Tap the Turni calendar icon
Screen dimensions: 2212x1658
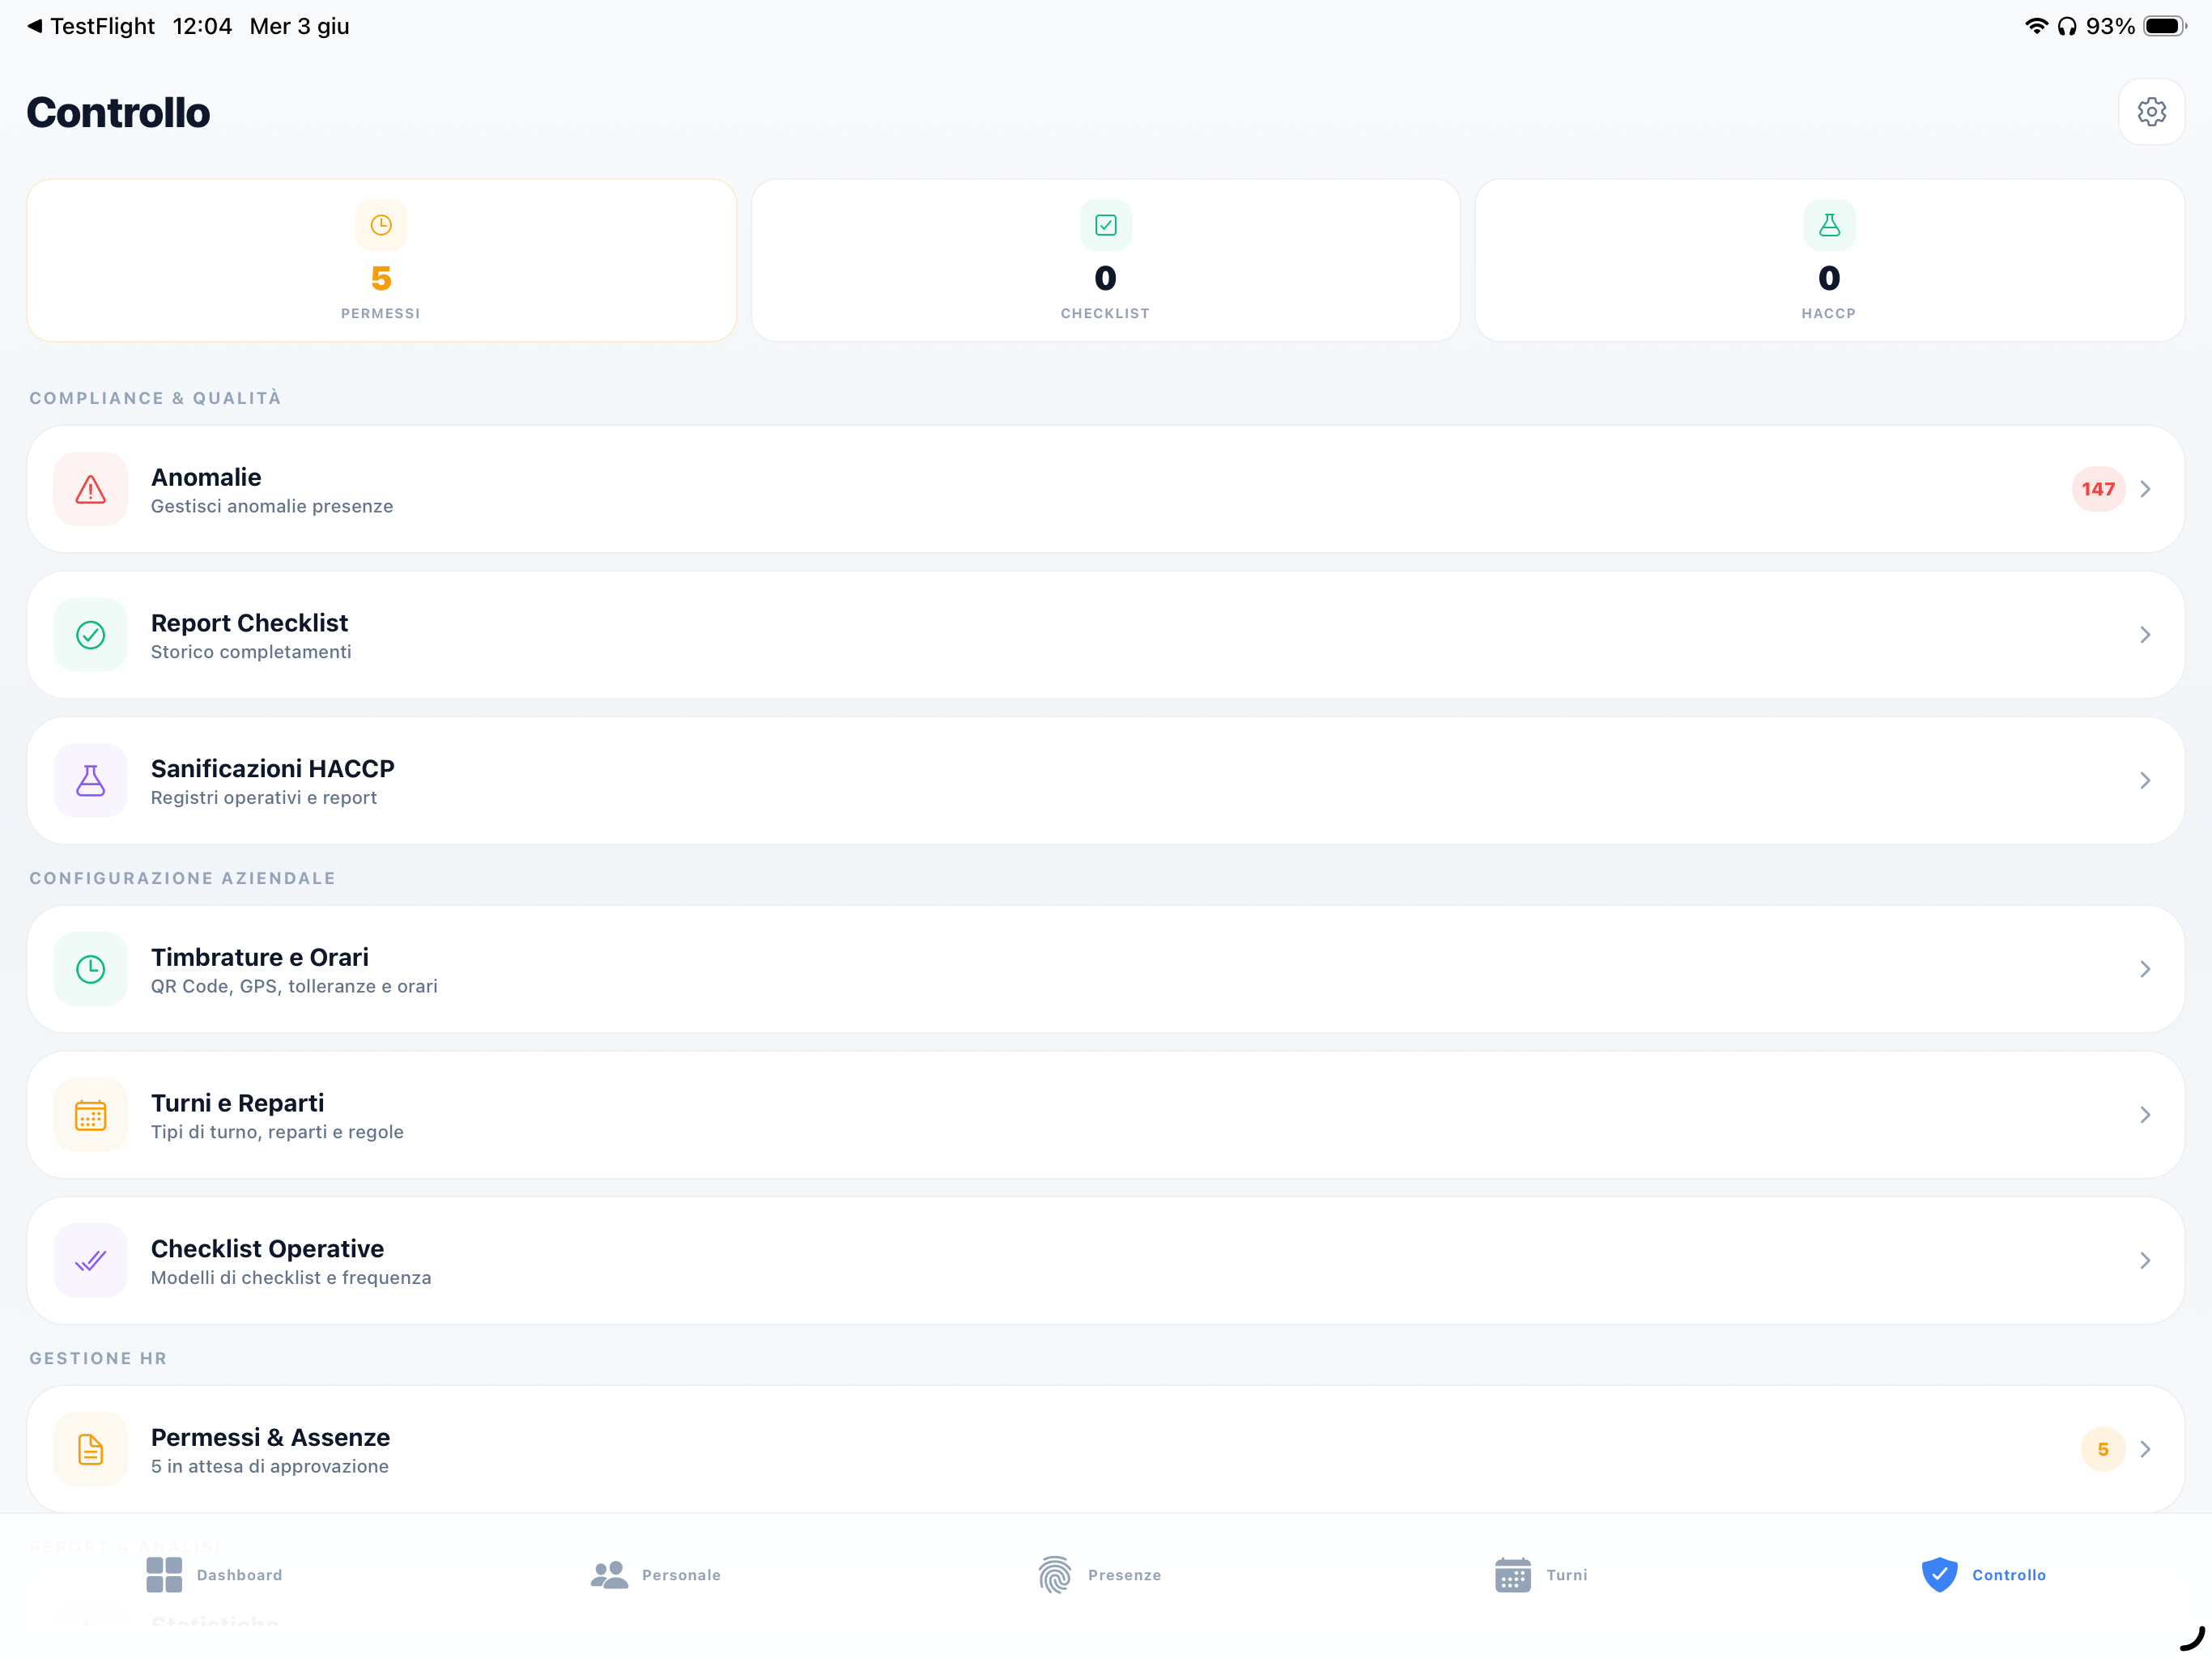click(x=1513, y=1575)
